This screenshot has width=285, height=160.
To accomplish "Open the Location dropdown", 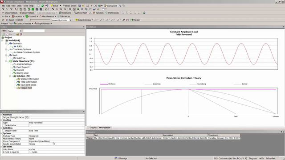I will click(x=18, y=16).
